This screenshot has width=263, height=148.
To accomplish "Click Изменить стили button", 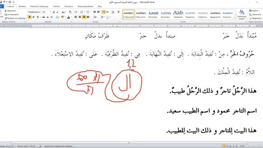I will [x=242, y=15].
